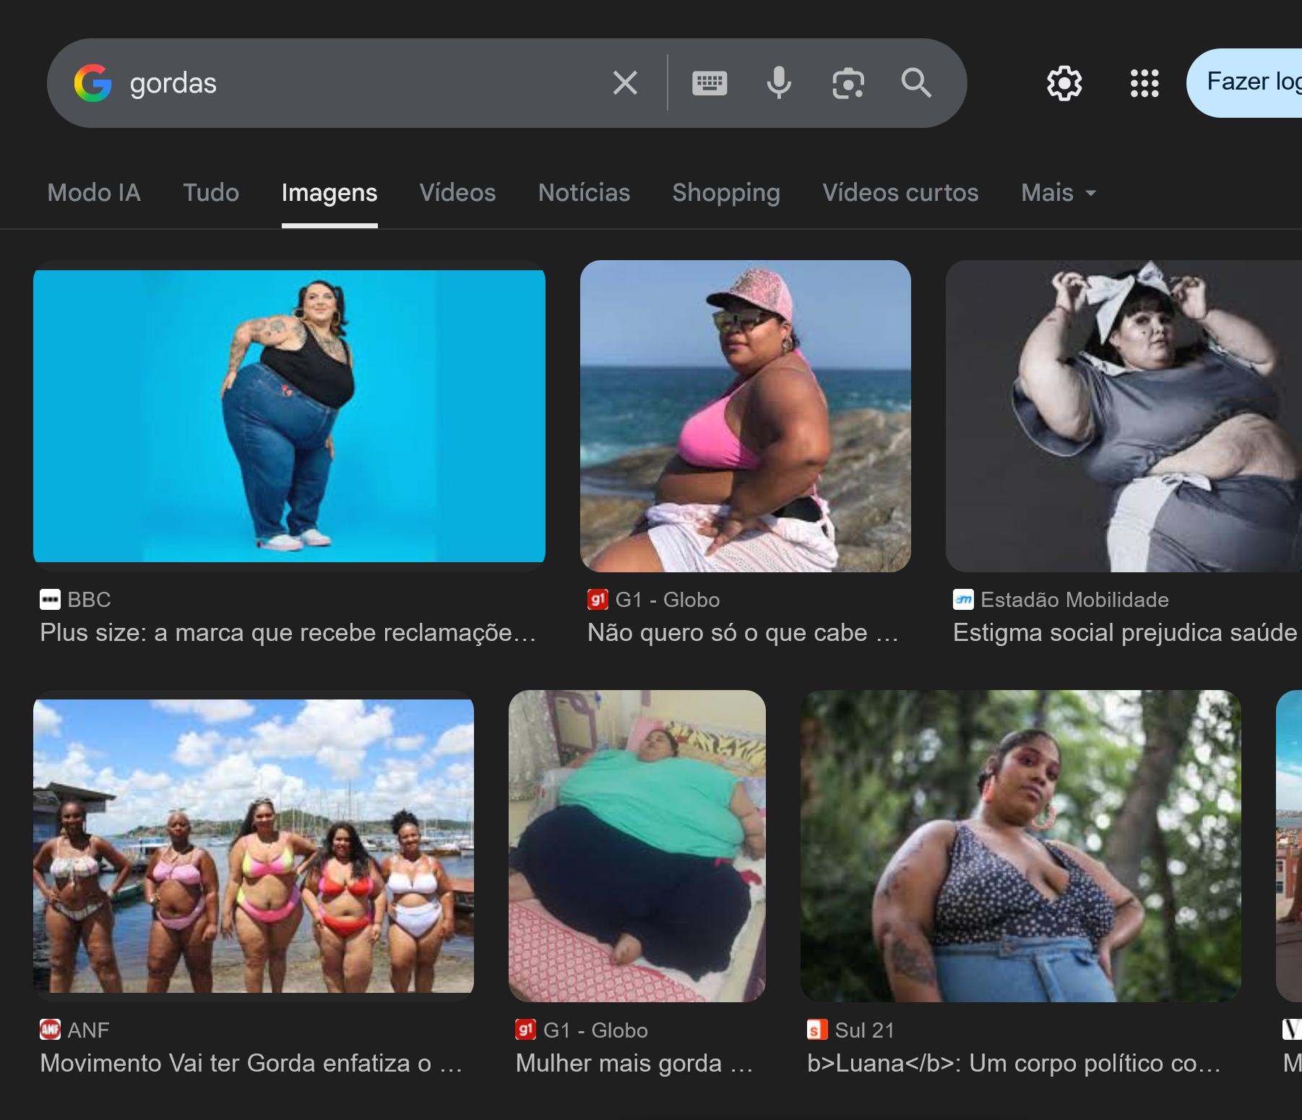Click the Estadão Mobilidade favicon

click(x=963, y=600)
